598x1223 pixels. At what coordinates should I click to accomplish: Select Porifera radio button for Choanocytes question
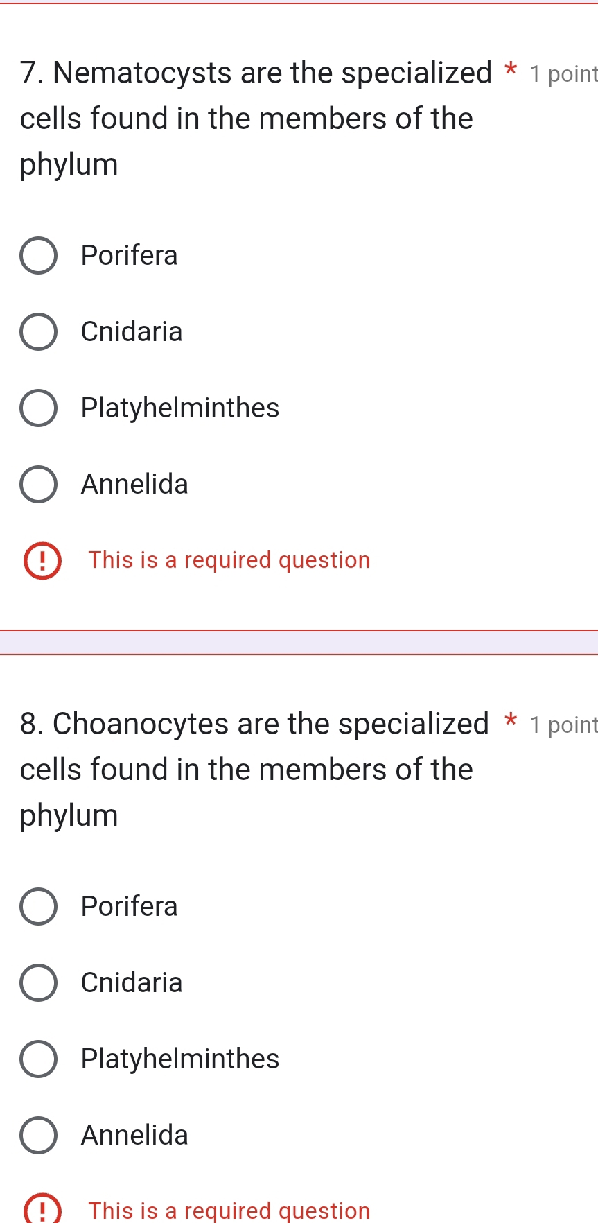point(38,907)
